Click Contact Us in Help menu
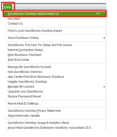This screenshot has width=117, height=137. tap(55, 24)
